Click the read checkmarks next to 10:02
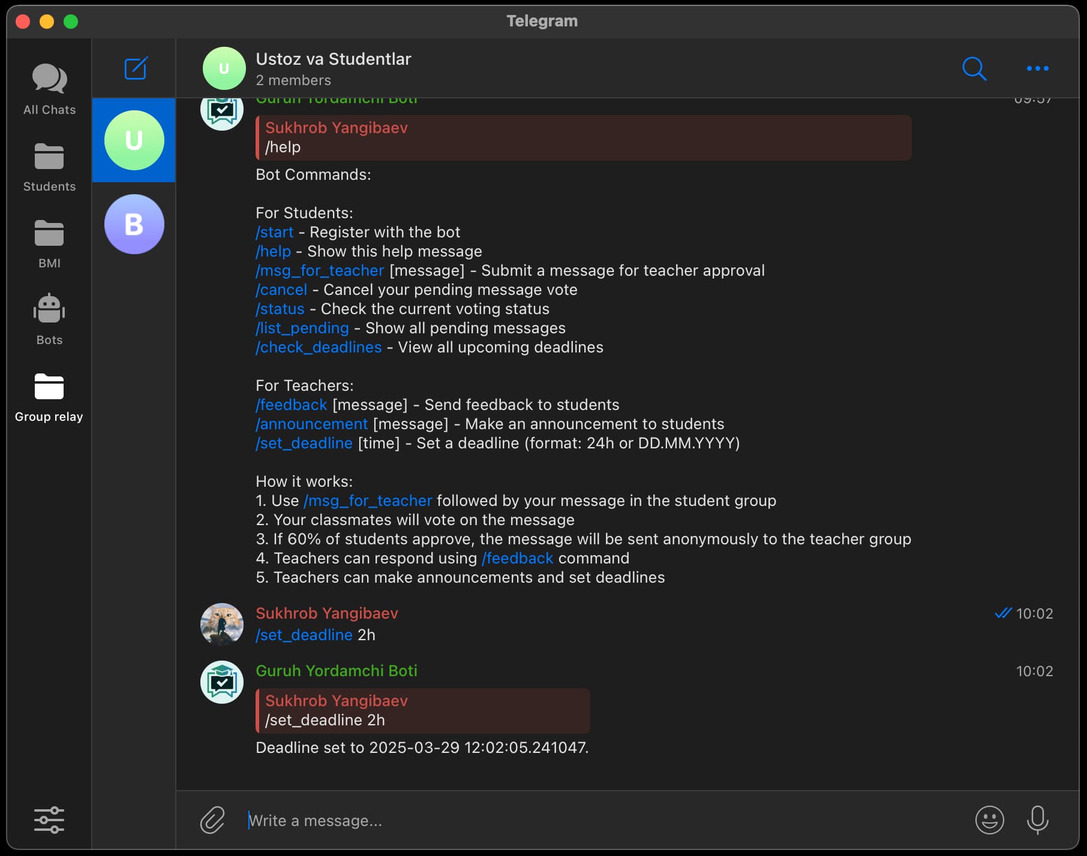1087x856 pixels. click(1003, 613)
